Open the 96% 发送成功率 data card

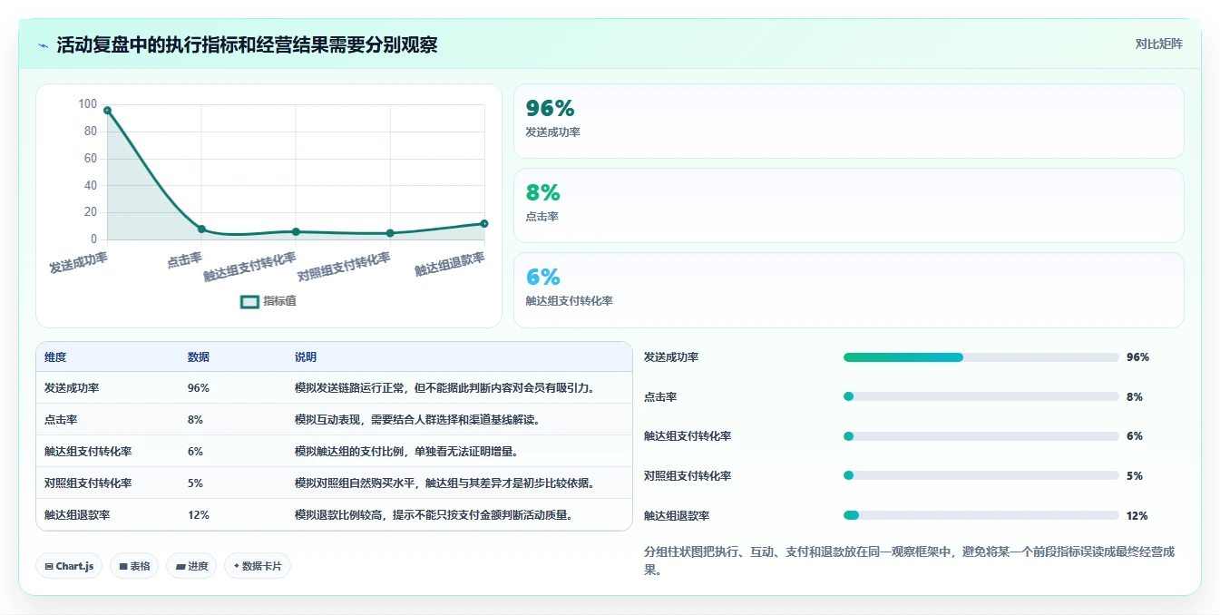[x=849, y=122]
